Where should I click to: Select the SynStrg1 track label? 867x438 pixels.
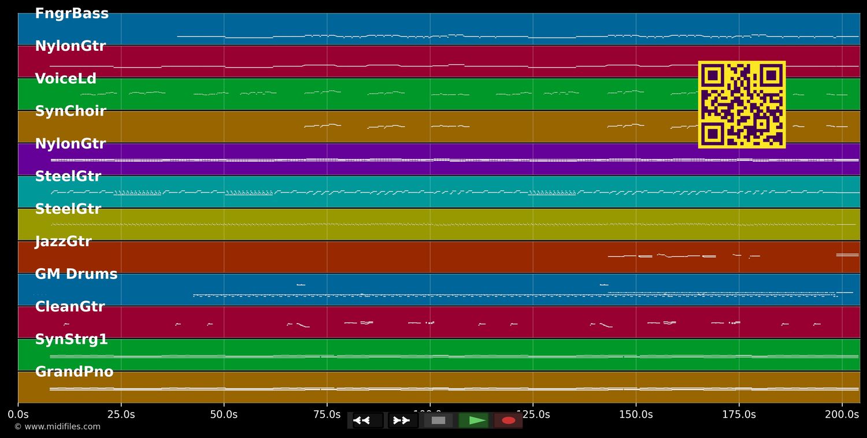point(71,340)
